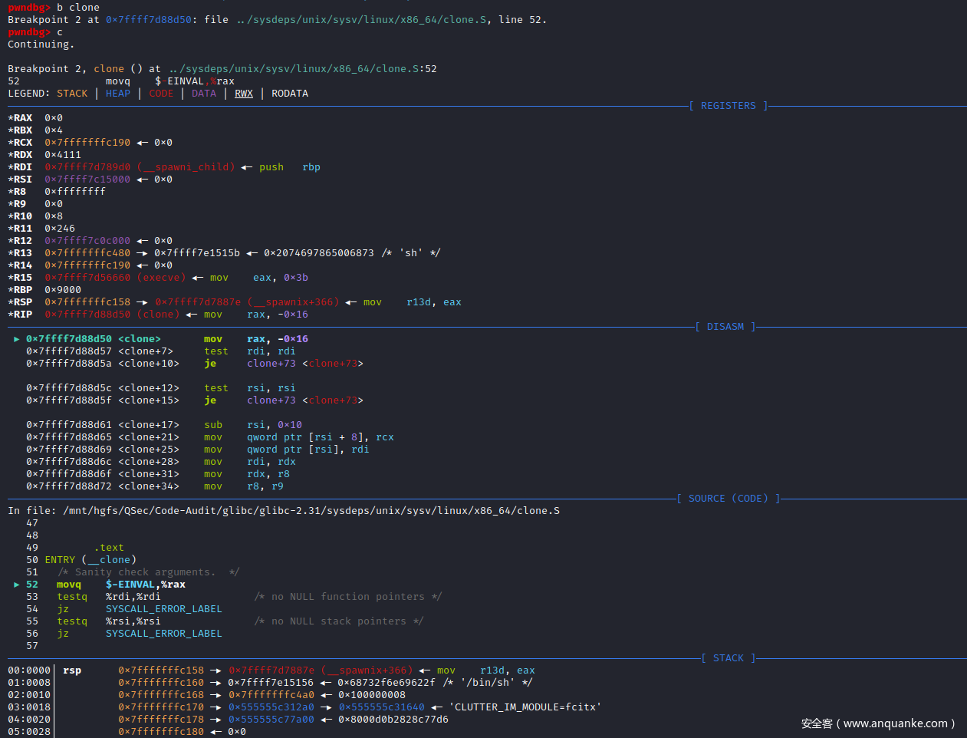Image resolution: width=967 pixels, height=738 pixels.
Task: Click the DISASM section header label
Action: coord(725,327)
